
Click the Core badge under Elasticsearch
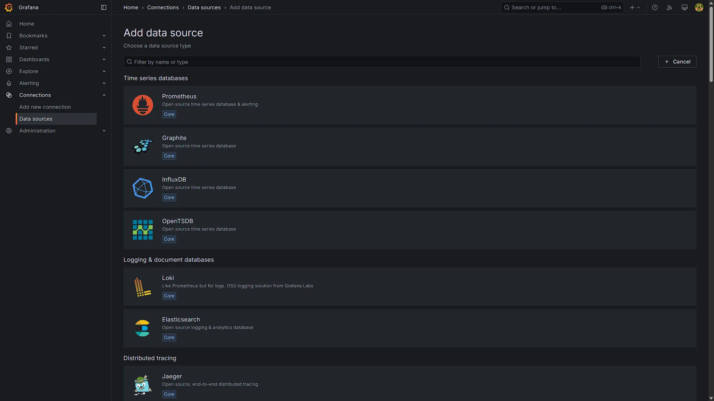pyautogui.click(x=169, y=338)
